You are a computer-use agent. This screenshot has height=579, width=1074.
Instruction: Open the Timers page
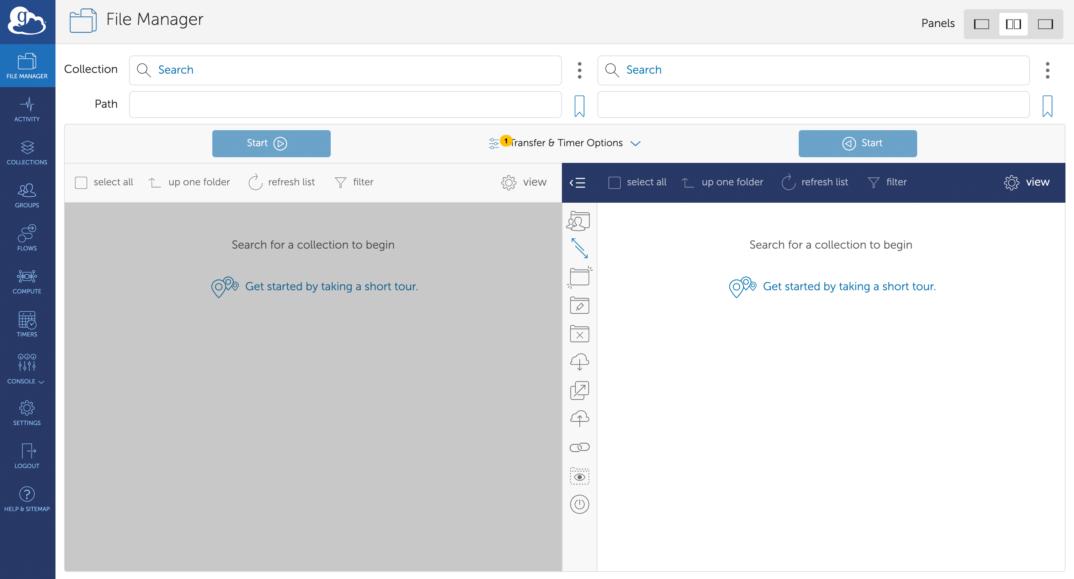(x=27, y=325)
